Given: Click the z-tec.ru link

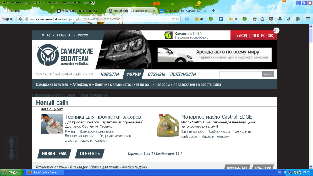Looking at the screenshot, I should pyautogui.click(x=71, y=141).
